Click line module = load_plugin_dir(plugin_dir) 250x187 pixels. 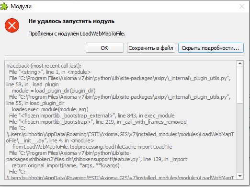54,91
